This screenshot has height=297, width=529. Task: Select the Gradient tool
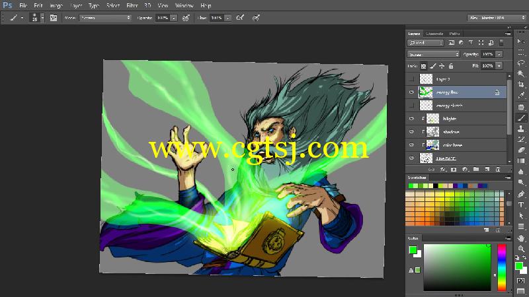click(x=521, y=160)
